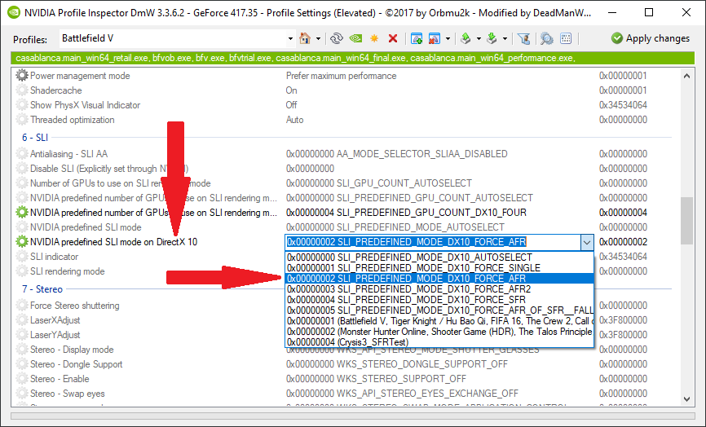
Task: Select 'Stereo - Display mode' row
Action: [x=72, y=350]
